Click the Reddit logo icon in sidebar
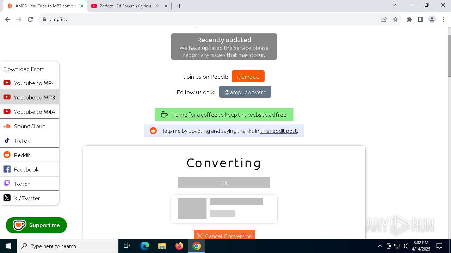The image size is (451, 253). point(7,155)
